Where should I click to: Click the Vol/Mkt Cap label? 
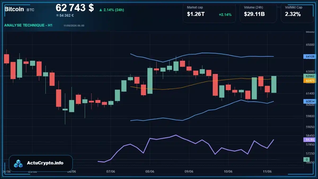point(294,7)
